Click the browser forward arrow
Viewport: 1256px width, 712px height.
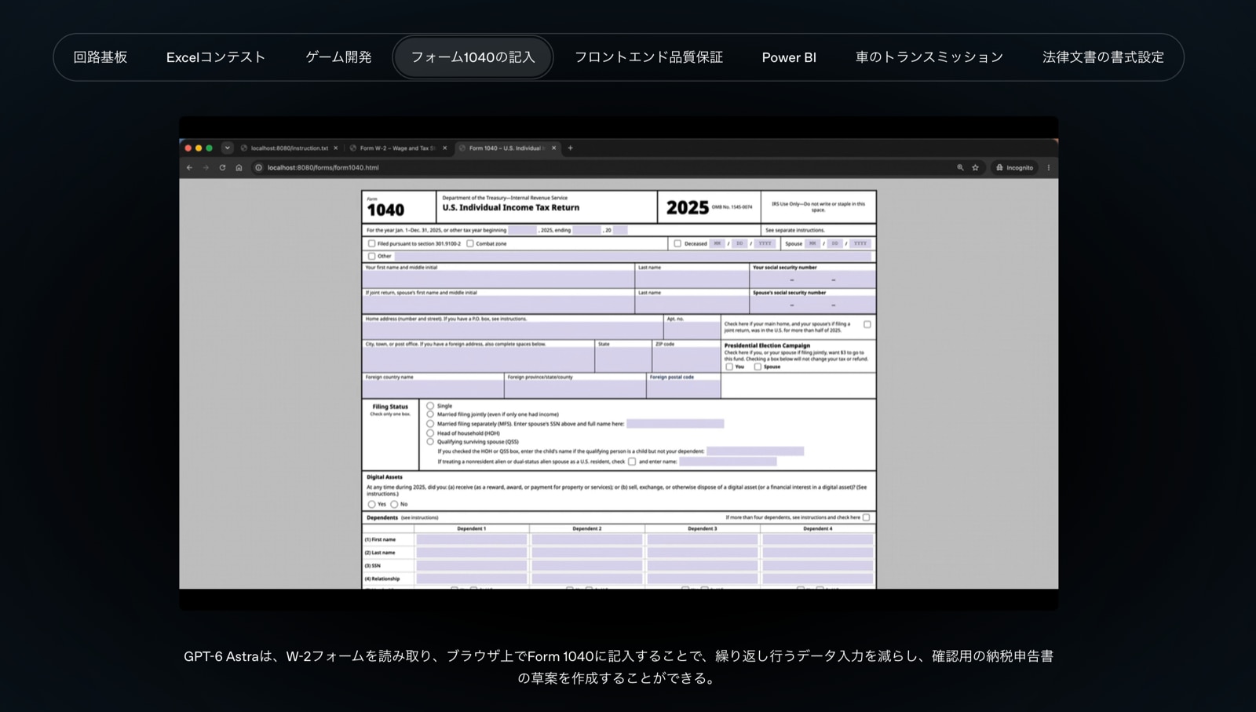pos(206,167)
